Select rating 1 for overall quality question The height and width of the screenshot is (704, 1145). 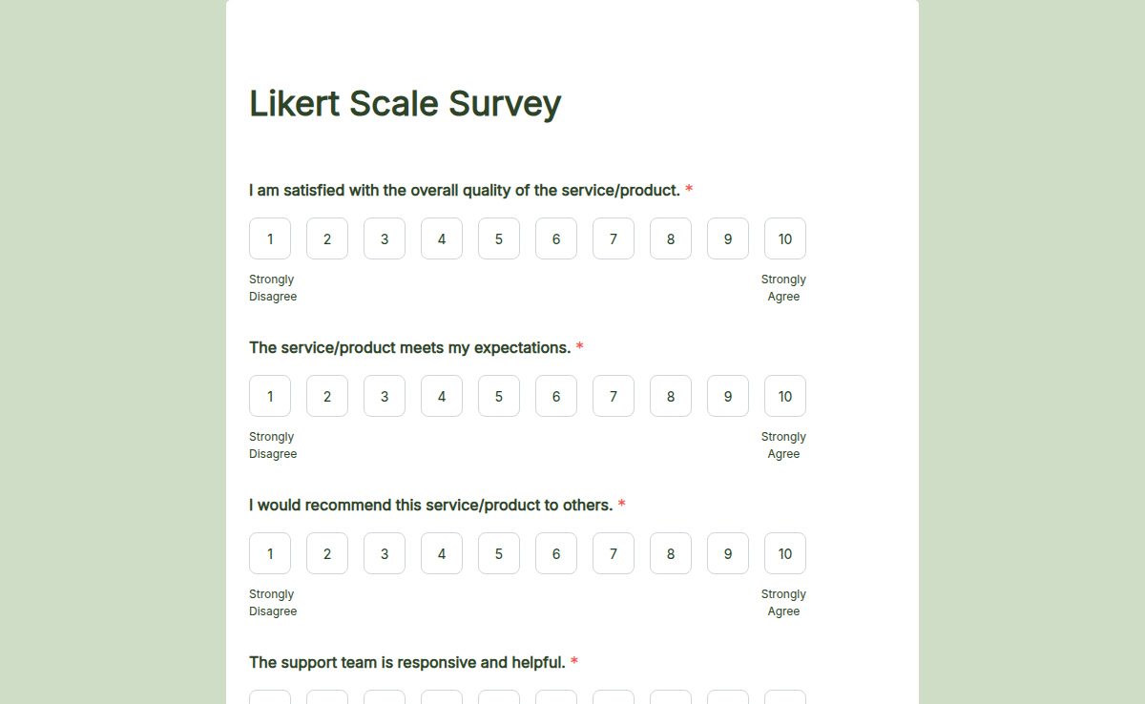pyautogui.click(x=269, y=238)
